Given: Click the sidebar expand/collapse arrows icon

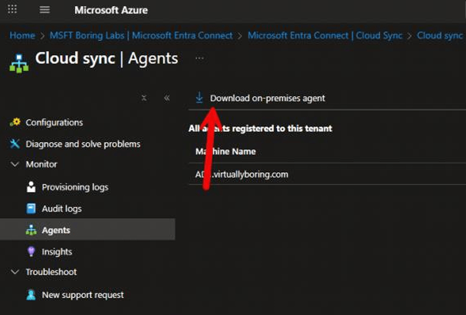Looking at the screenshot, I should (144, 98).
